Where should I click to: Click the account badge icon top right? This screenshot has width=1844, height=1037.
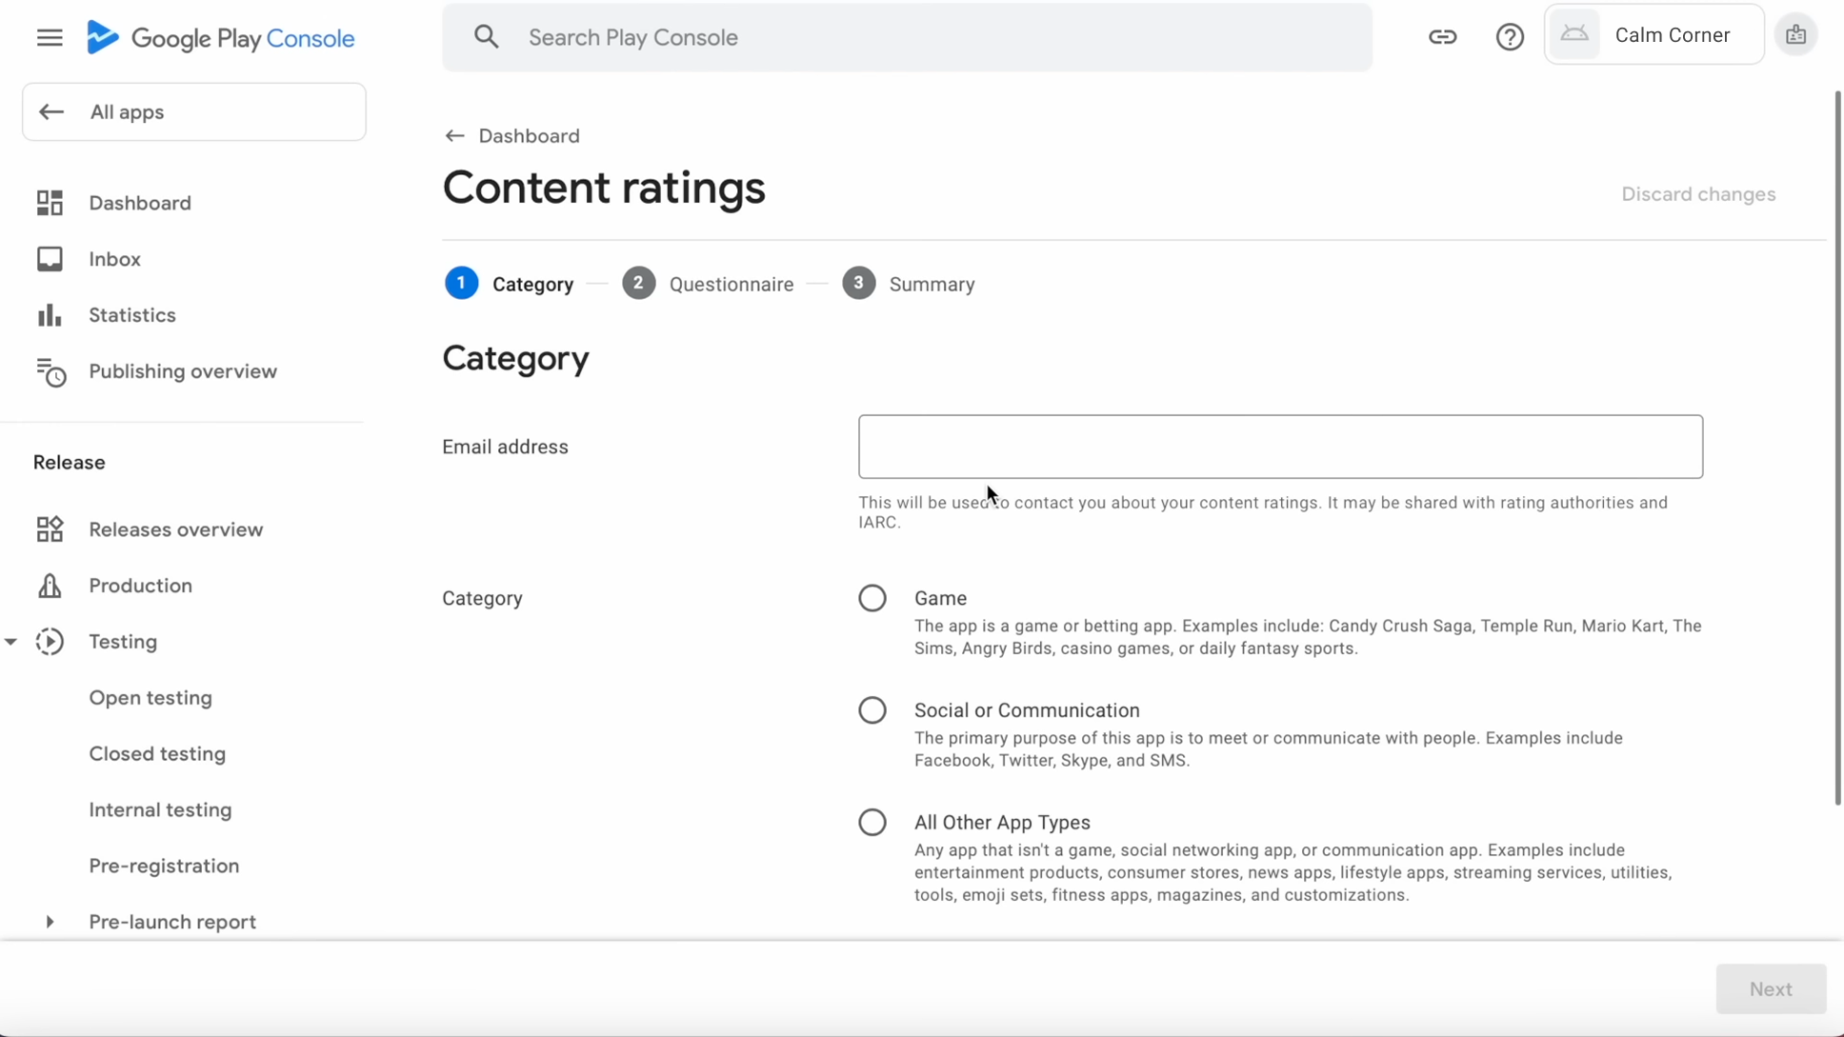pos(1795,35)
